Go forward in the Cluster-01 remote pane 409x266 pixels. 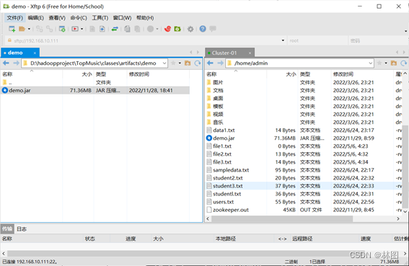click(221, 63)
